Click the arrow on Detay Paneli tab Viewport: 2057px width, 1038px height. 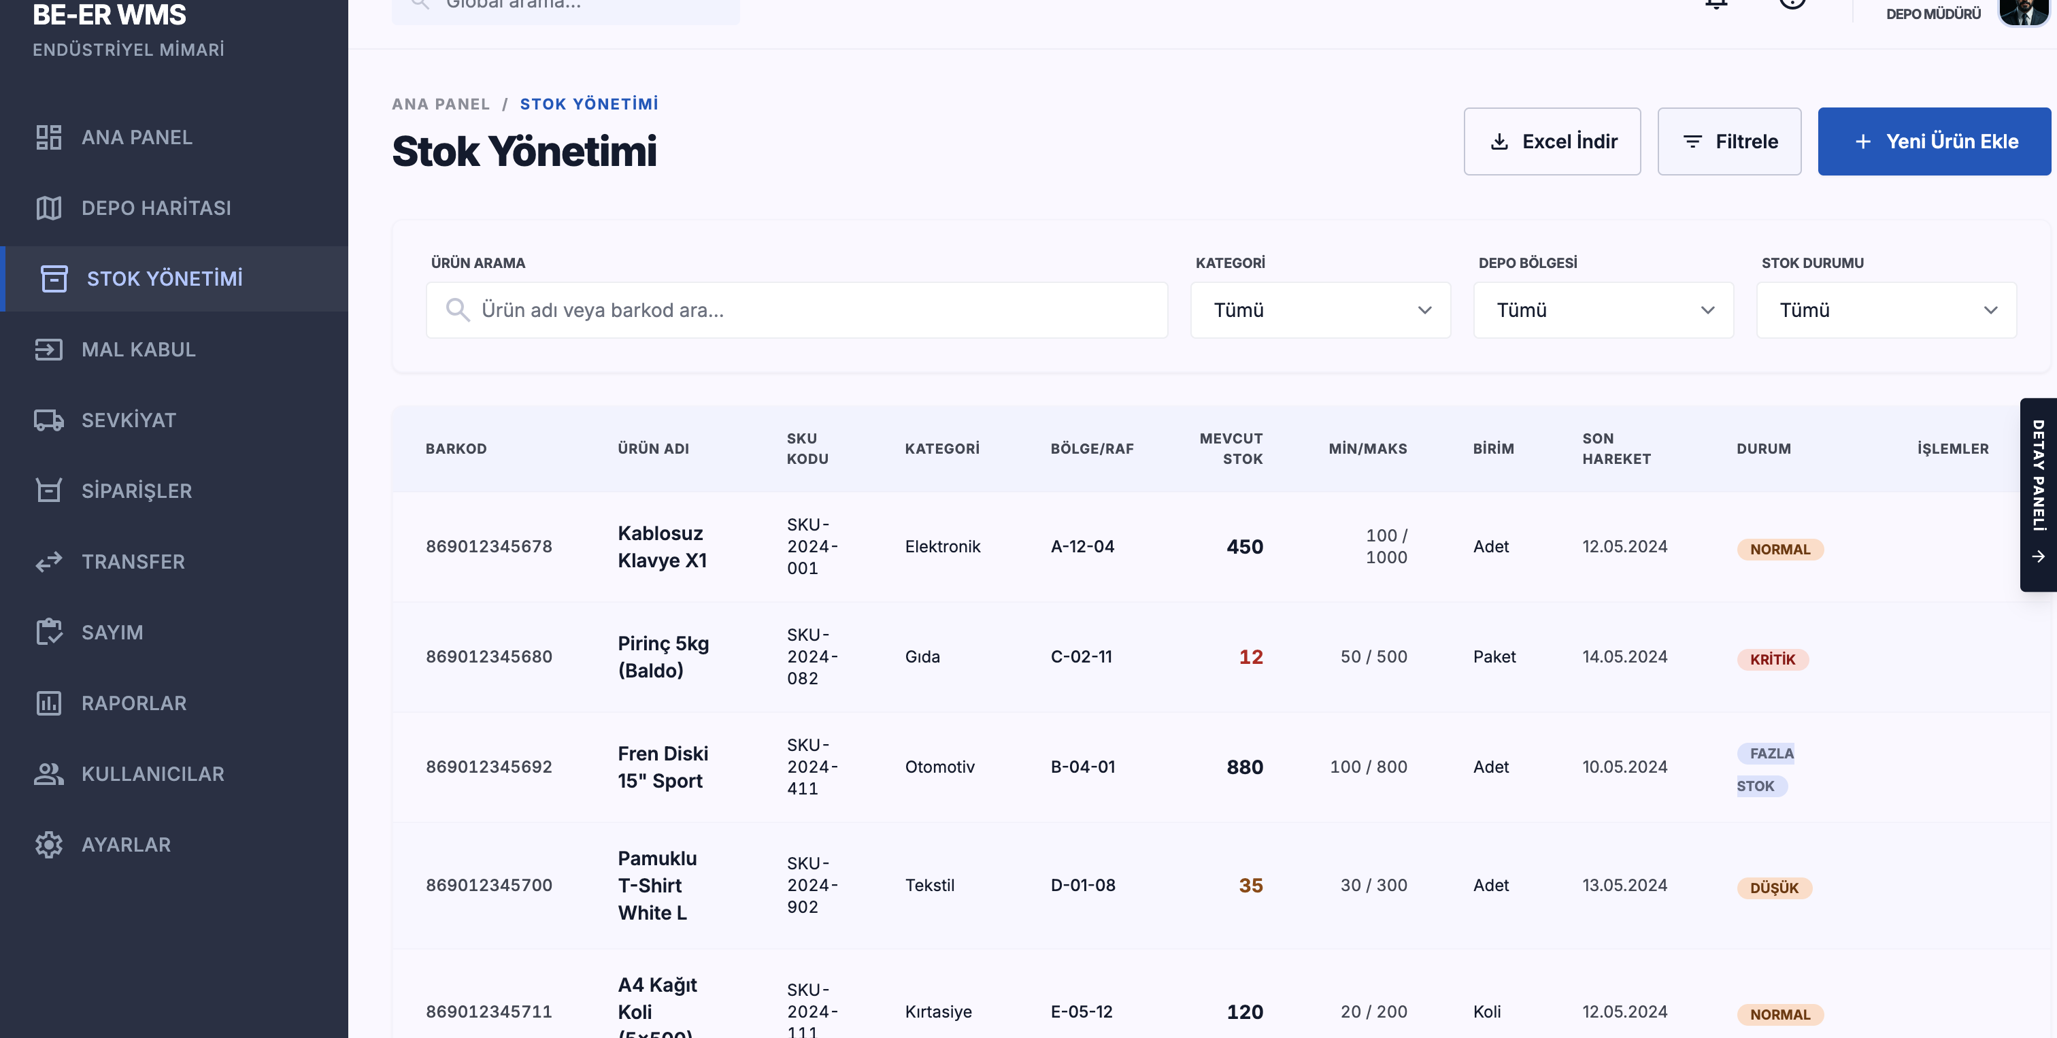tap(2039, 556)
